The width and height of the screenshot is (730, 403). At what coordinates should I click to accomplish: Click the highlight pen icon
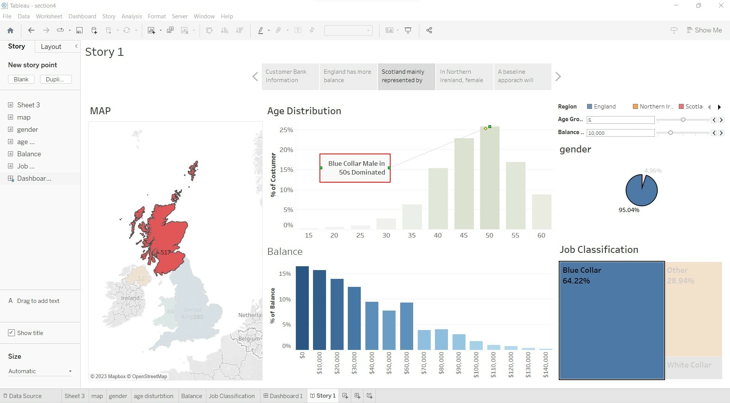[x=261, y=31]
